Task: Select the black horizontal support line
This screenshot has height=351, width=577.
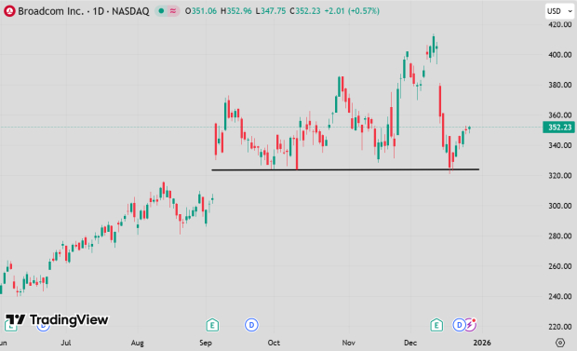Action: [345, 169]
